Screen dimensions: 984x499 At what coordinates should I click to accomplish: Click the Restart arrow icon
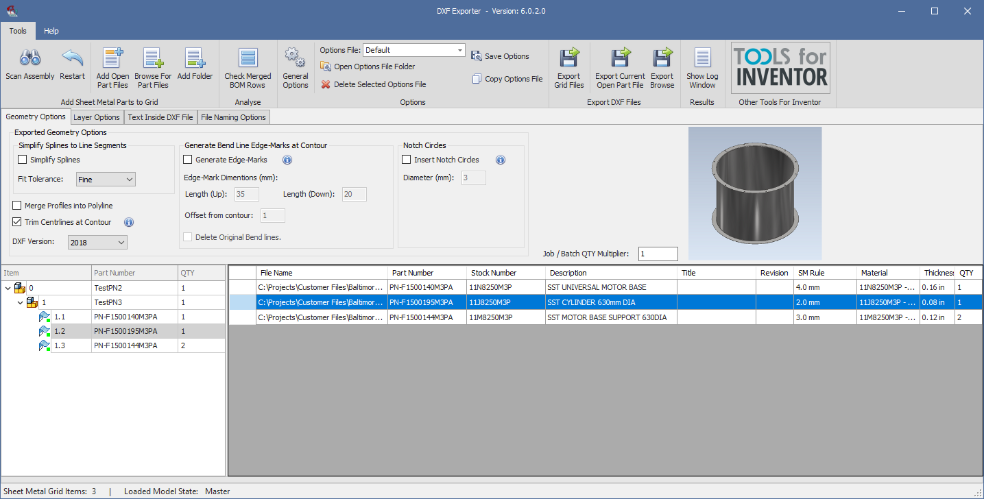(72, 59)
